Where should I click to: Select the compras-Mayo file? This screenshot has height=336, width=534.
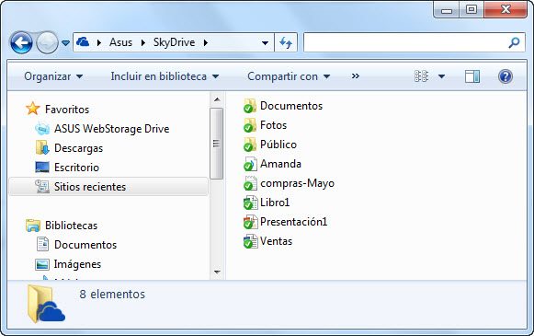pyautogui.click(x=297, y=183)
